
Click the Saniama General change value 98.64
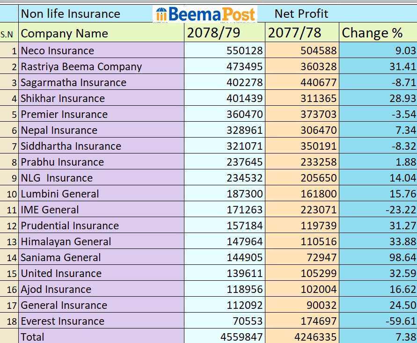(x=403, y=257)
